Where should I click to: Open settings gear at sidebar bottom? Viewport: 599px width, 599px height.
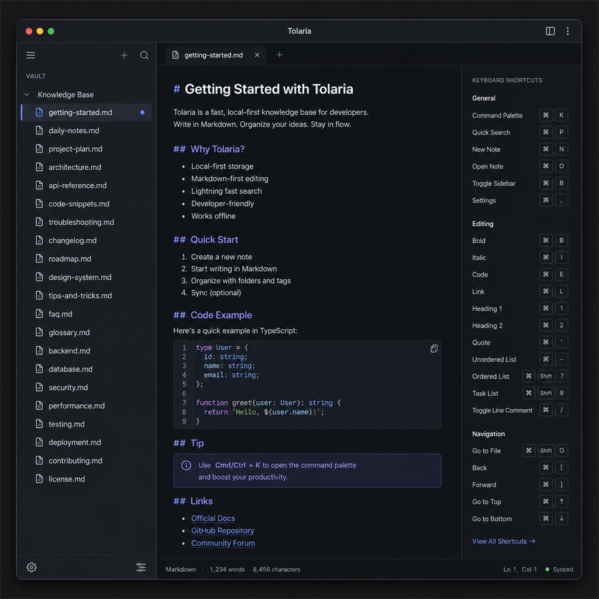32,567
